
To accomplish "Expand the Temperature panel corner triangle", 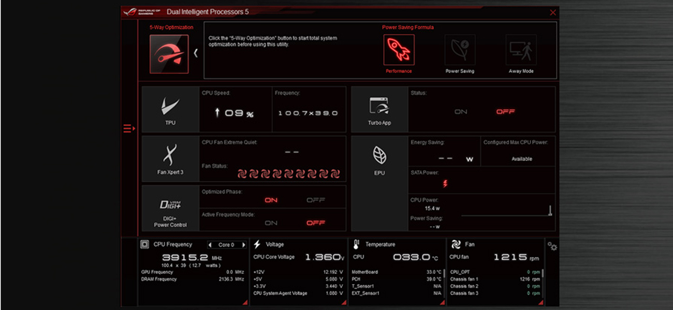I will click(442, 302).
